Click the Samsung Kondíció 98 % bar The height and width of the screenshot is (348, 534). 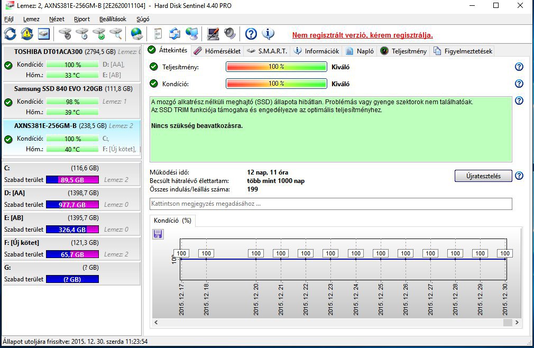pos(72,102)
